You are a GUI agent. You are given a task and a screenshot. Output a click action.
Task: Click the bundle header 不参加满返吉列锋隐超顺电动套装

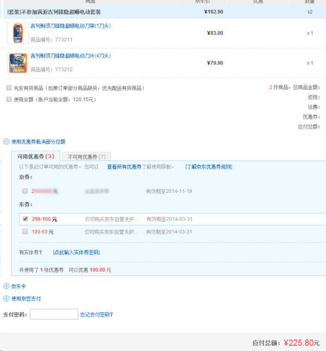[54, 12]
